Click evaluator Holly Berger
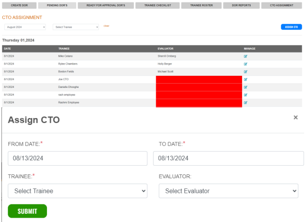306x222 pixels. [165, 64]
